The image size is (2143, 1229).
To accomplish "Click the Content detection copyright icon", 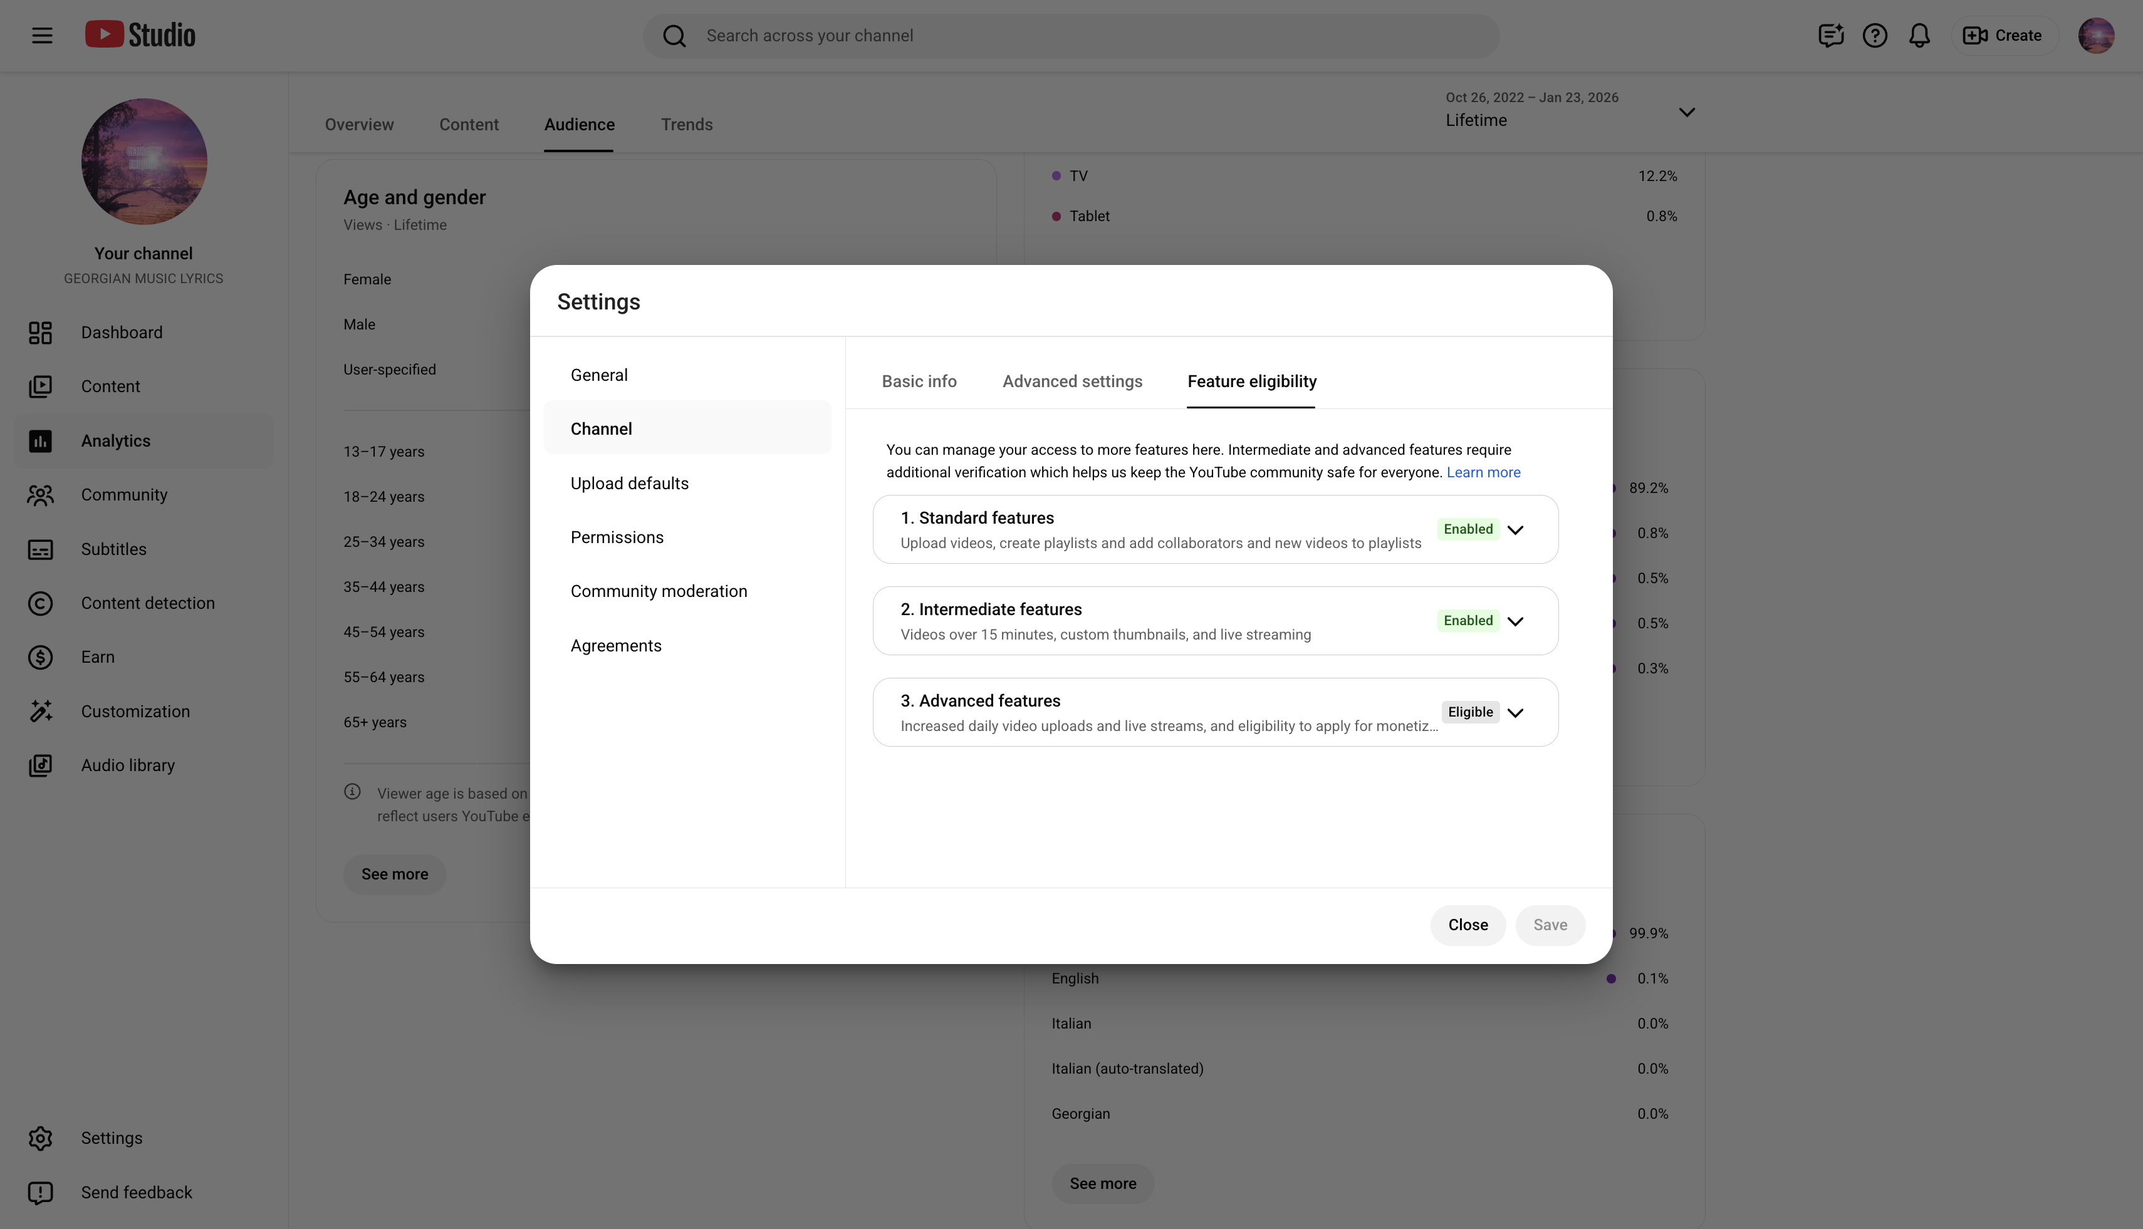I will coord(41,603).
